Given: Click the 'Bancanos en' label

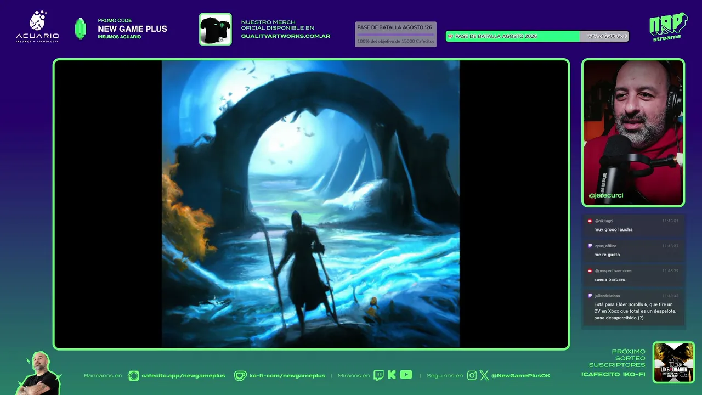Looking at the screenshot, I should click(103, 376).
